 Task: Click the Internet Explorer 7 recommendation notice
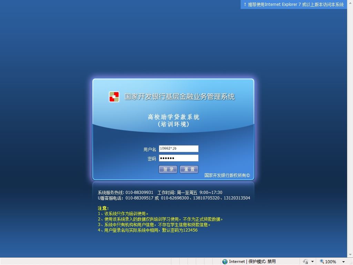coord(294,4)
